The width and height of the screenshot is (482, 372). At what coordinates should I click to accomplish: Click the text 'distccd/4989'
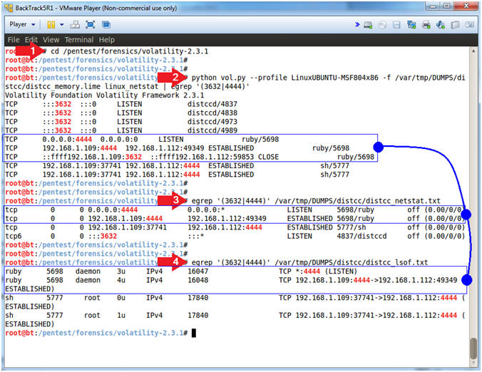coord(212,130)
